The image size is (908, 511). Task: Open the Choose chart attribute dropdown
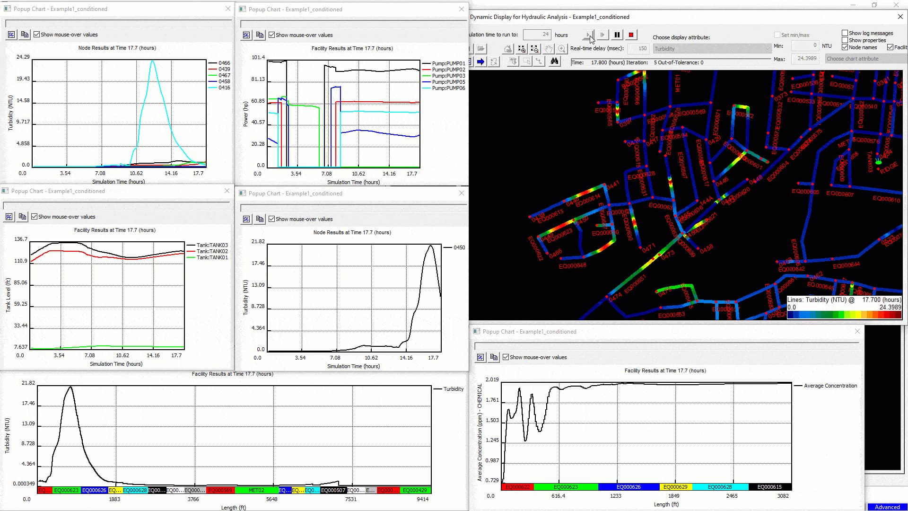click(x=865, y=58)
